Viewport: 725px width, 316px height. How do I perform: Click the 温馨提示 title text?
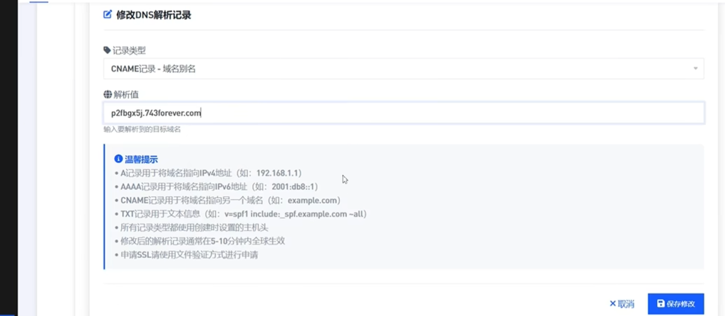tap(141, 159)
